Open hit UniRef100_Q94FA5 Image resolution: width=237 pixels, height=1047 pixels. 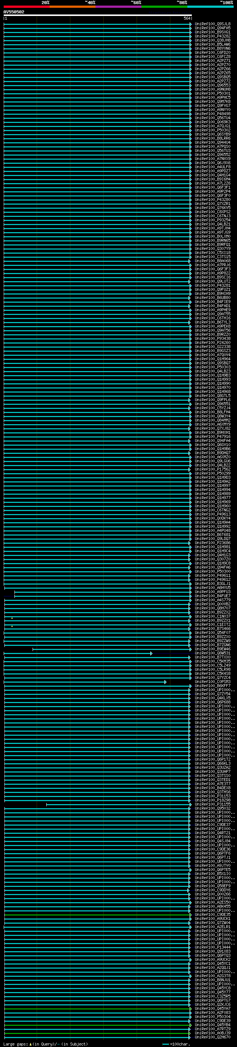point(213,28)
